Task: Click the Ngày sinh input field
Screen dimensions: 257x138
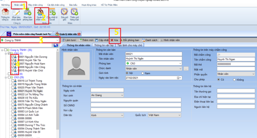Action: point(107,90)
